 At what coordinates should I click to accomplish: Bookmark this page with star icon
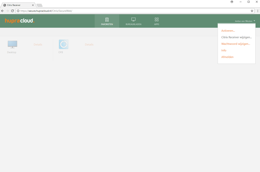click(x=252, y=11)
